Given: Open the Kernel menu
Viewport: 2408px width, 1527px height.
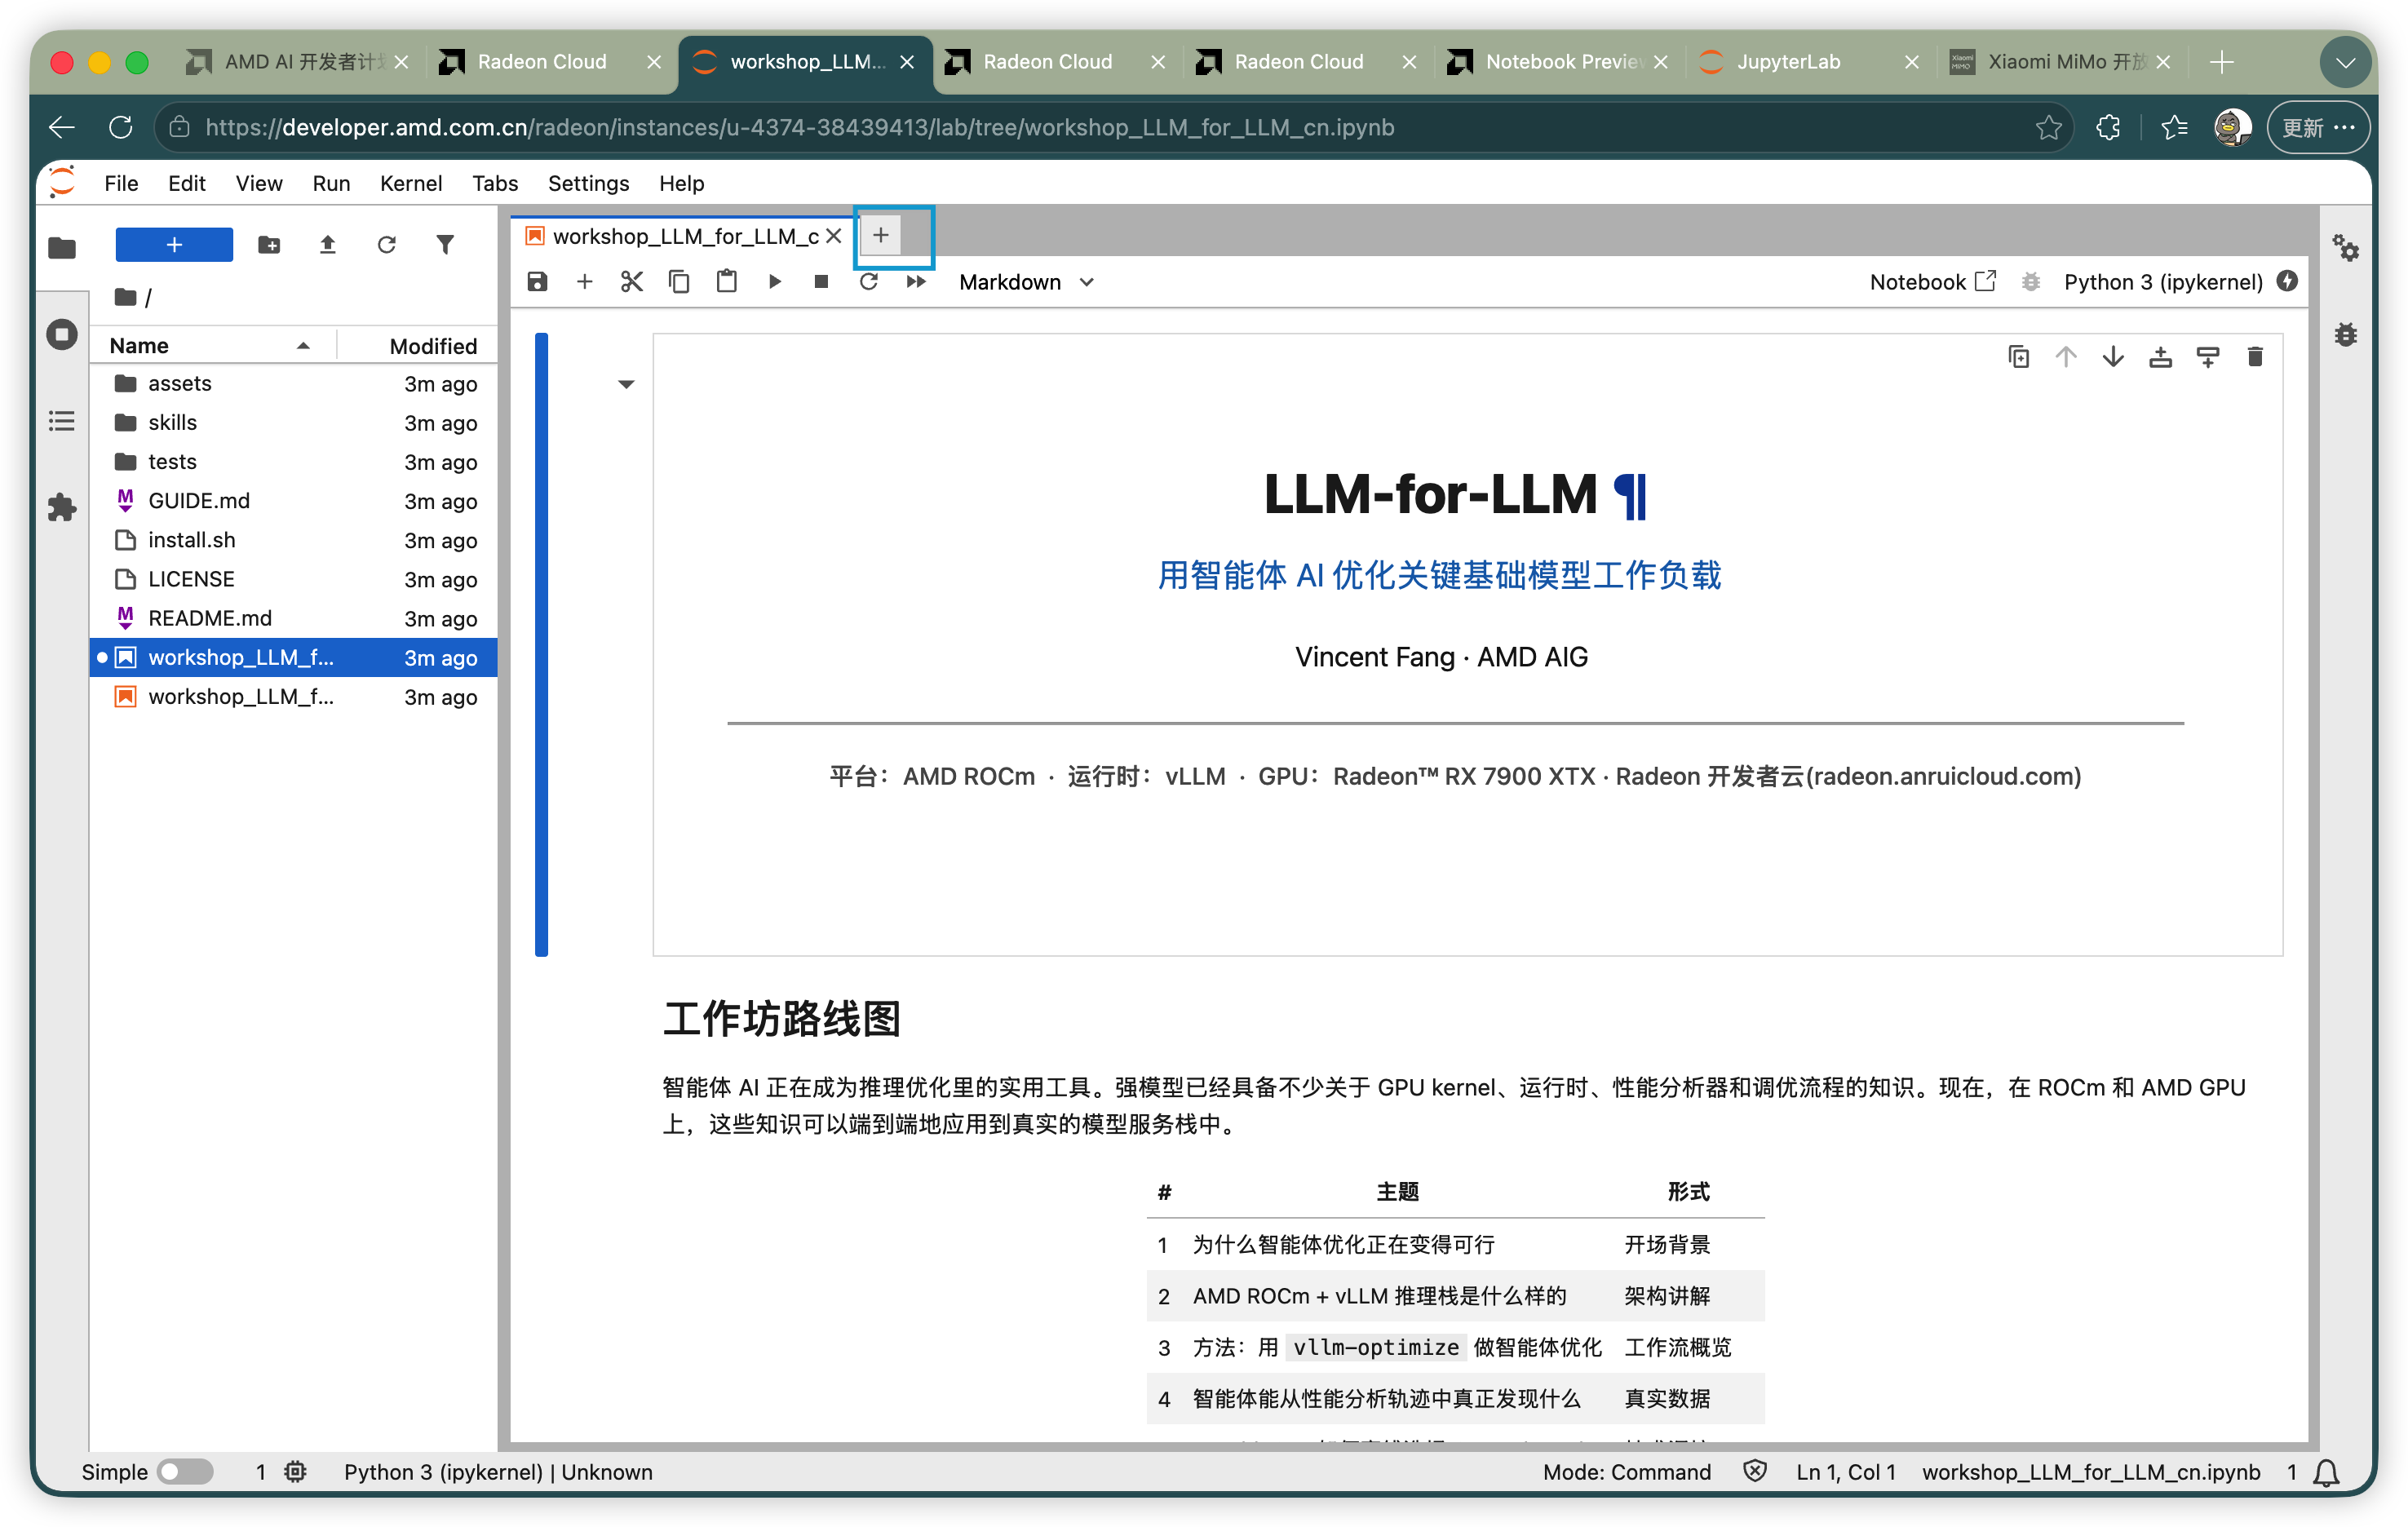Looking at the screenshot, I should pos(411,183).
